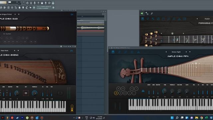Click previous preset arrow in the guitar plugin

pos(197,19)
